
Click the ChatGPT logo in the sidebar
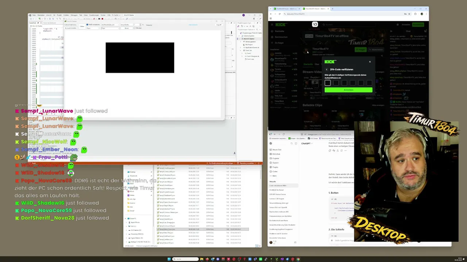click(271, 143)
